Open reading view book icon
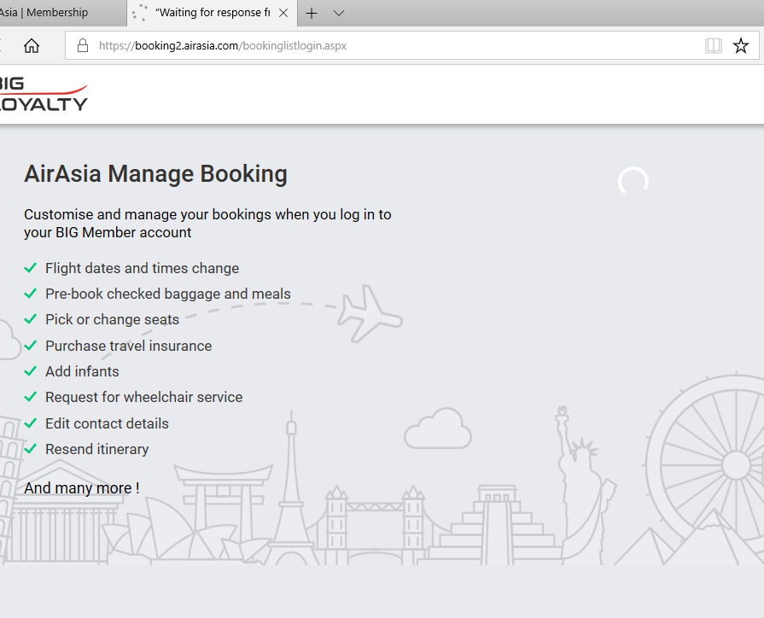The image size is (764, 618). (x=714, y=45)
